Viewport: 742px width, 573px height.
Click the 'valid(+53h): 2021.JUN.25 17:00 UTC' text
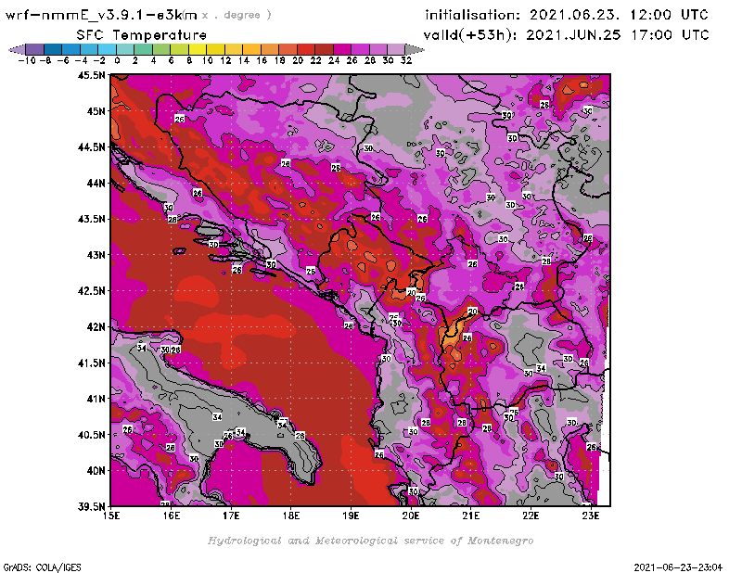[566, 35]
